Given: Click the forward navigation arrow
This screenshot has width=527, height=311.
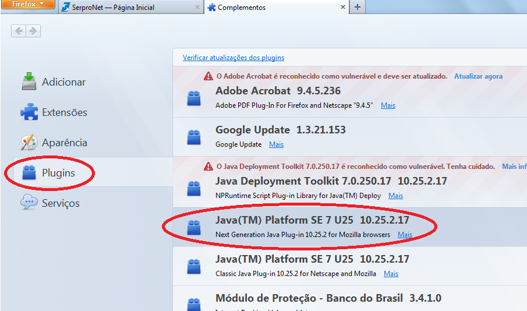Looking at the screenshot, I should [33, 31].
